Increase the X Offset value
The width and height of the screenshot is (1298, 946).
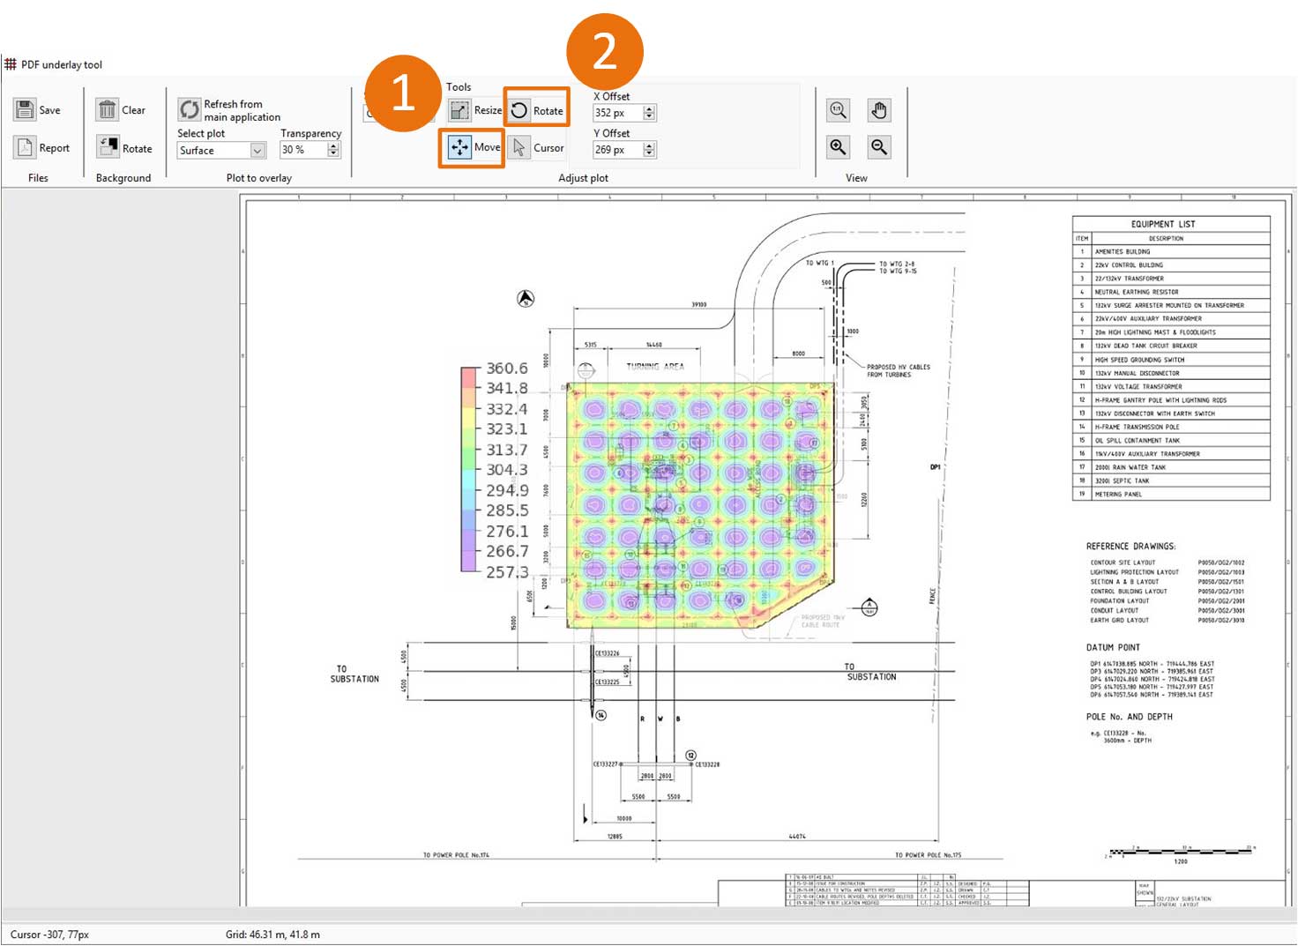point(648,108)
